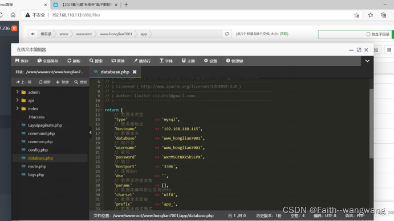Open config.php in the tree
Screen dimensions: 394x221
pos(38,150)
